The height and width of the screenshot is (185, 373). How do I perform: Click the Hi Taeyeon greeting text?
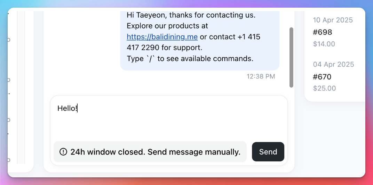tap(191, 15)
